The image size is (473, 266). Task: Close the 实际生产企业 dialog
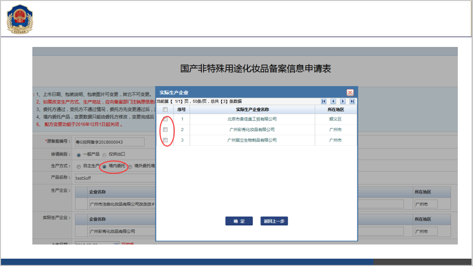coord(350,92)
